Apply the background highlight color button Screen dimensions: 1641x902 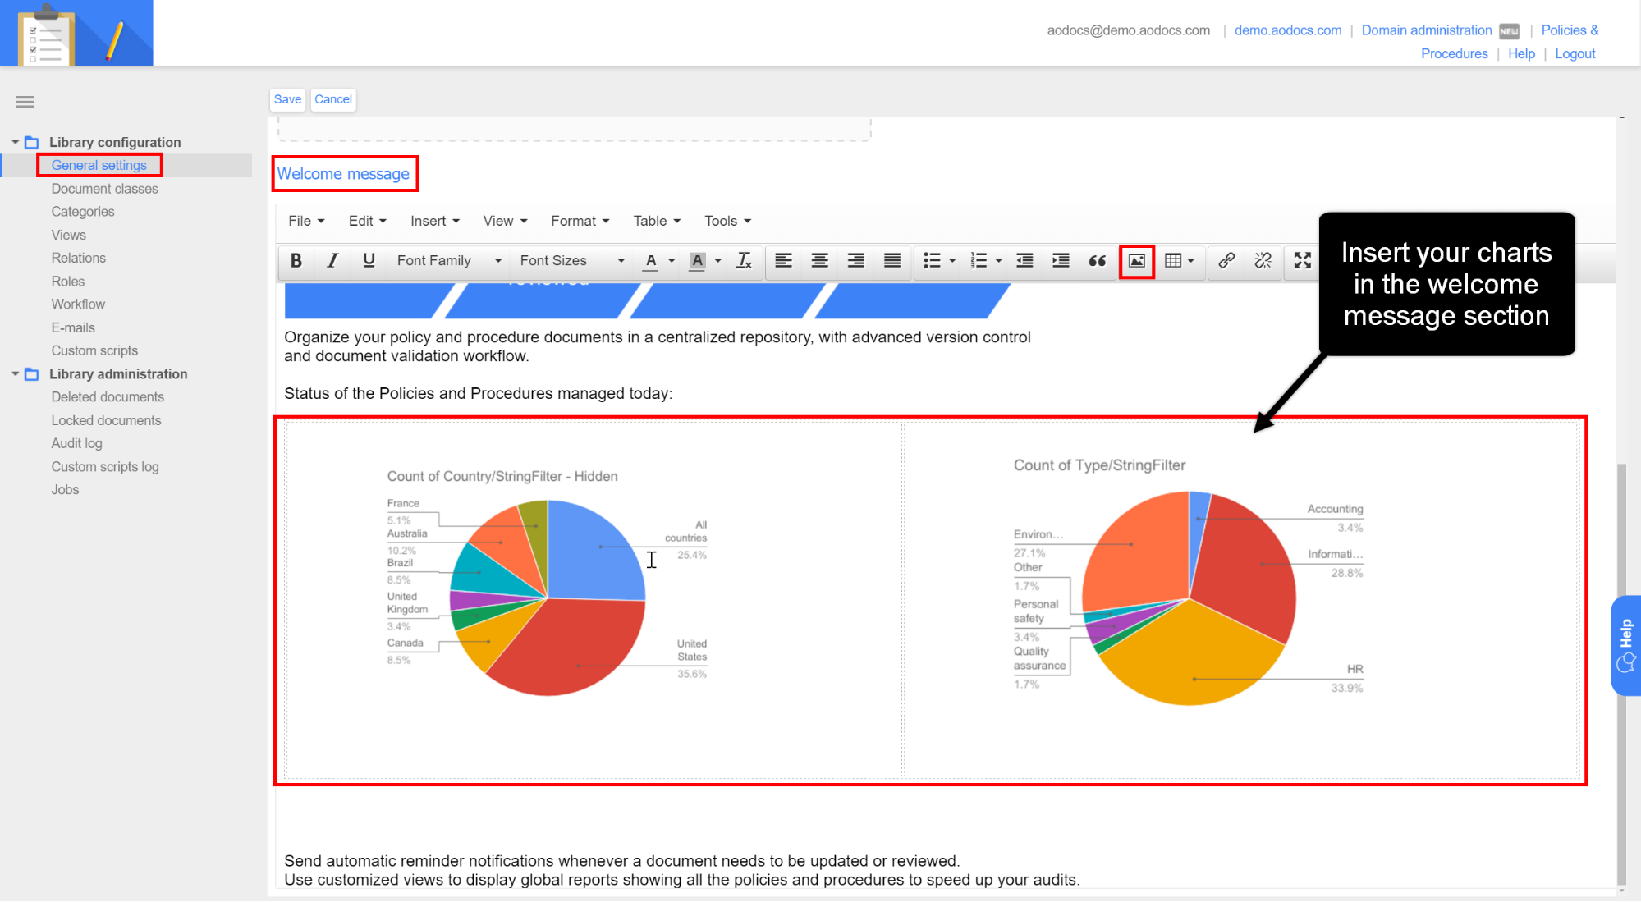click(697, 261)
